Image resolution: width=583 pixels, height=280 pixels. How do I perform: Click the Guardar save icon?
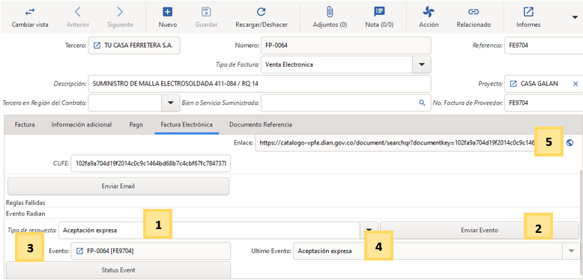[x=206, y=12]
